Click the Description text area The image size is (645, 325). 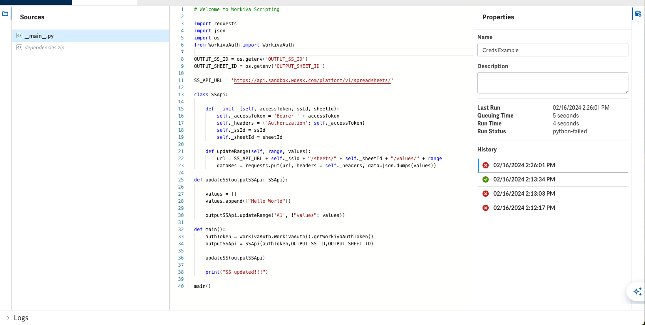[x=553, y=83]
